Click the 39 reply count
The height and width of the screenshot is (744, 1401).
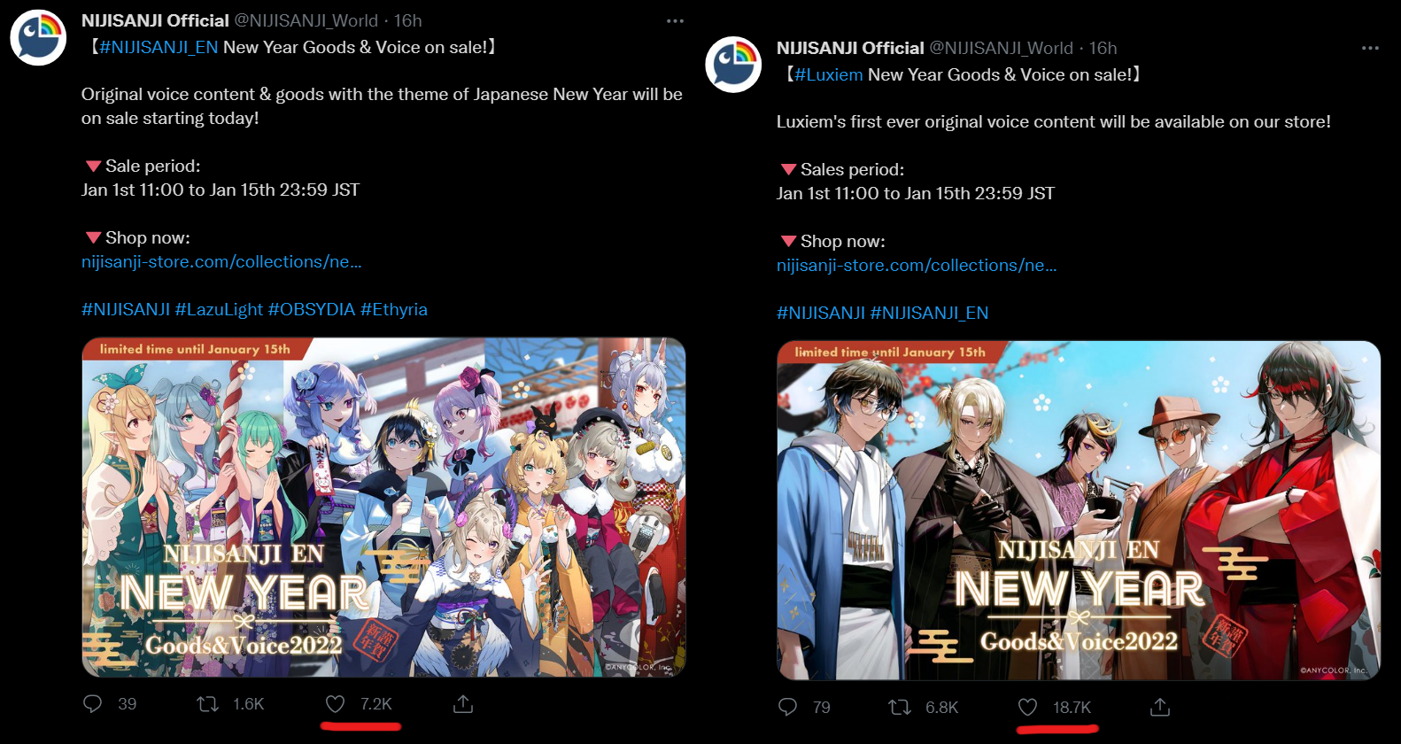128,704
